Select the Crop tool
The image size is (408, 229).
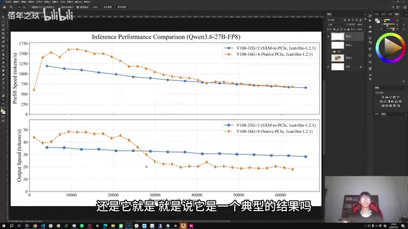point(3,34)
